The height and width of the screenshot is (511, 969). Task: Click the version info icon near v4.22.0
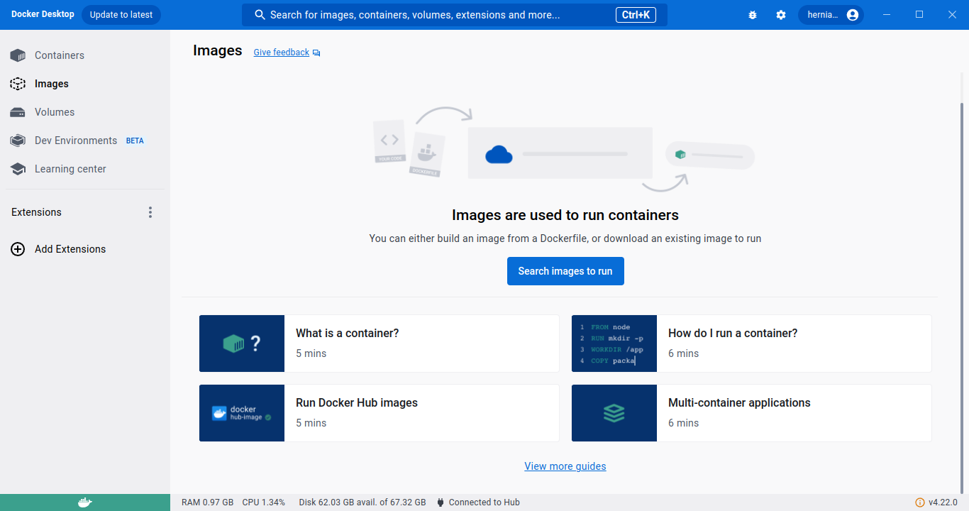point(919,502)
